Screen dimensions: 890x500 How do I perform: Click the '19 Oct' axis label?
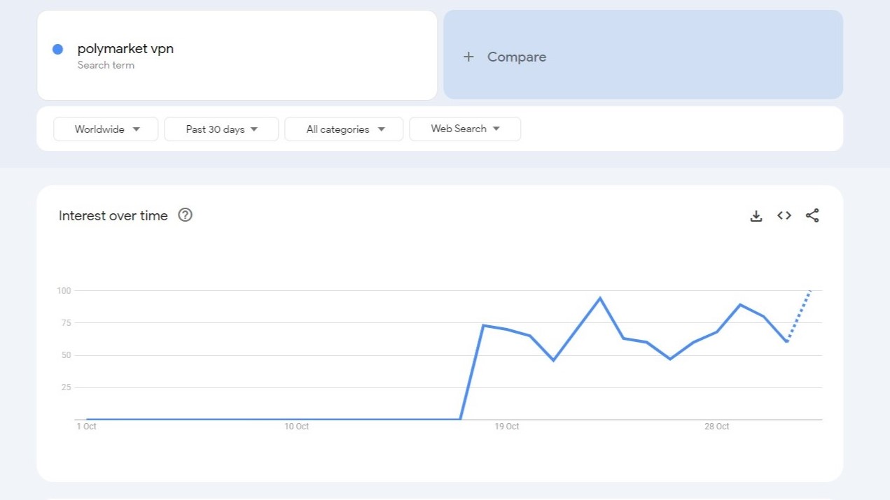pyautogui.click(x=506, y=427)
